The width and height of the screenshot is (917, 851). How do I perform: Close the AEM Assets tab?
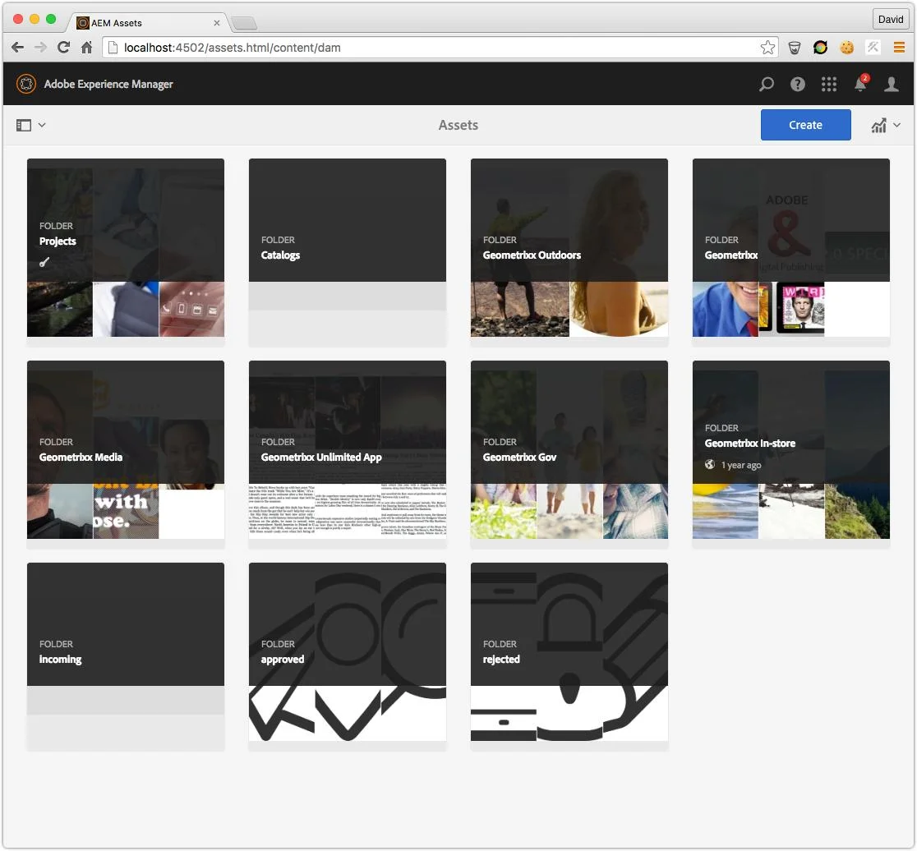(217, 23)
